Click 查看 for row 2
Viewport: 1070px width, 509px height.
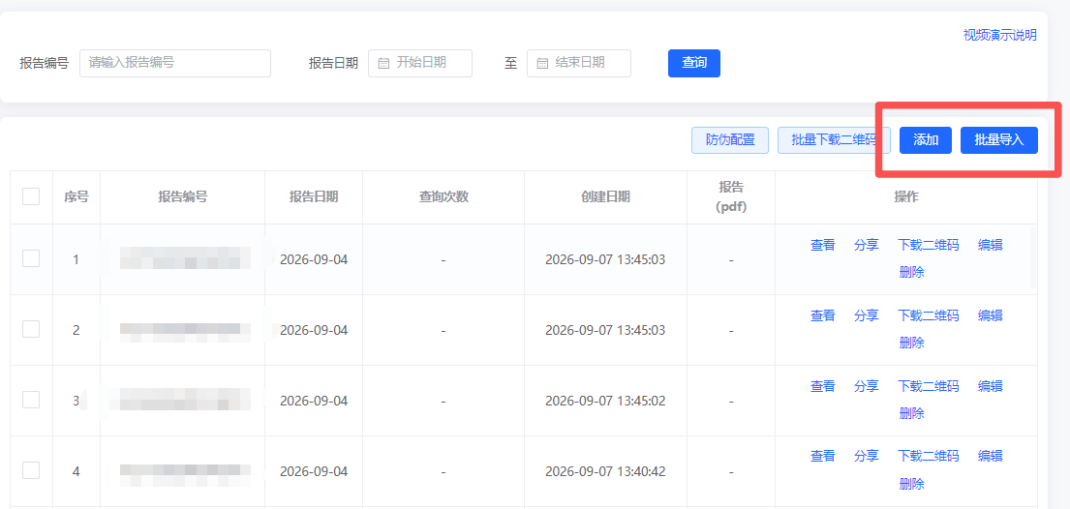coord(822,315)
